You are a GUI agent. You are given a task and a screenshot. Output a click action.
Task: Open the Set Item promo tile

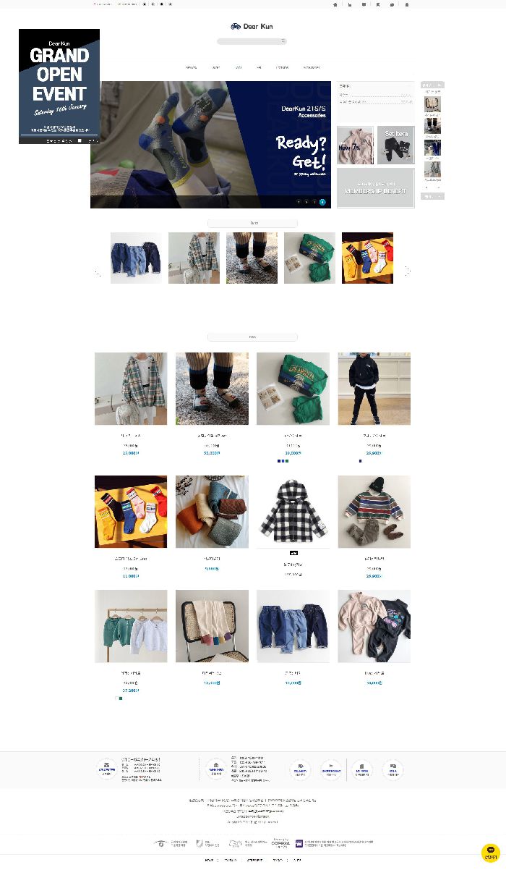coord(396,145)
